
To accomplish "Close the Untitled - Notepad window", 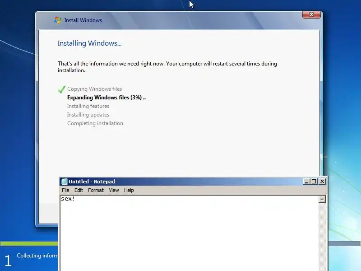I will point(322,182).
